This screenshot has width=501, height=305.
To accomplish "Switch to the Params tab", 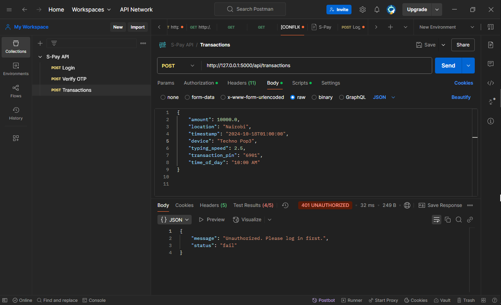I will (x=166, y=83).
